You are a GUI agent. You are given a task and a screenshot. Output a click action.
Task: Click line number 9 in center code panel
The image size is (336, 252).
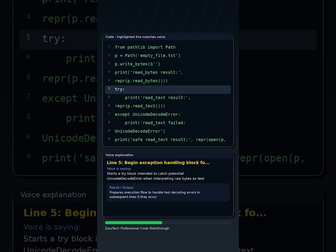click(x=109, y=139)
